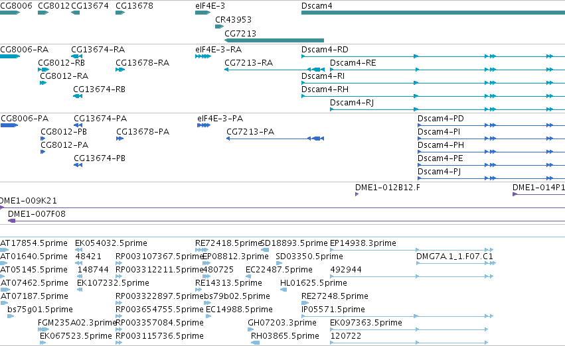This screenshot has height=346, width=565.
Task: Select protein label "Dscam4-PH"
Action: tap(441, 145)
